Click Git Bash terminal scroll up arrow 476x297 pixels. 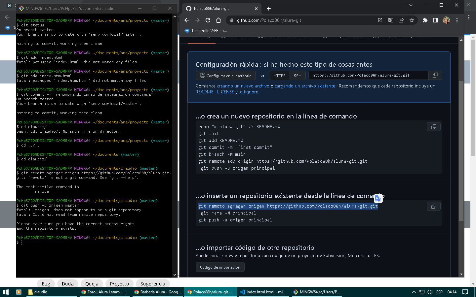pos(175,16)
